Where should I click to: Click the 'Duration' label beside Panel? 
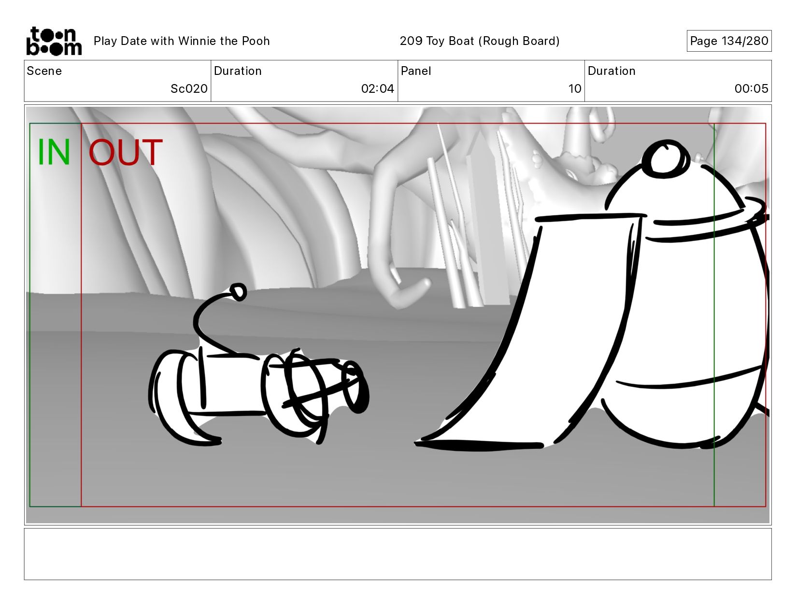pyautogui.click(x=612, y=71)
